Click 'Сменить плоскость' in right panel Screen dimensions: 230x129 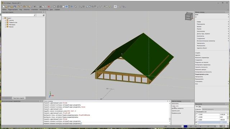(x=201, y=67)
